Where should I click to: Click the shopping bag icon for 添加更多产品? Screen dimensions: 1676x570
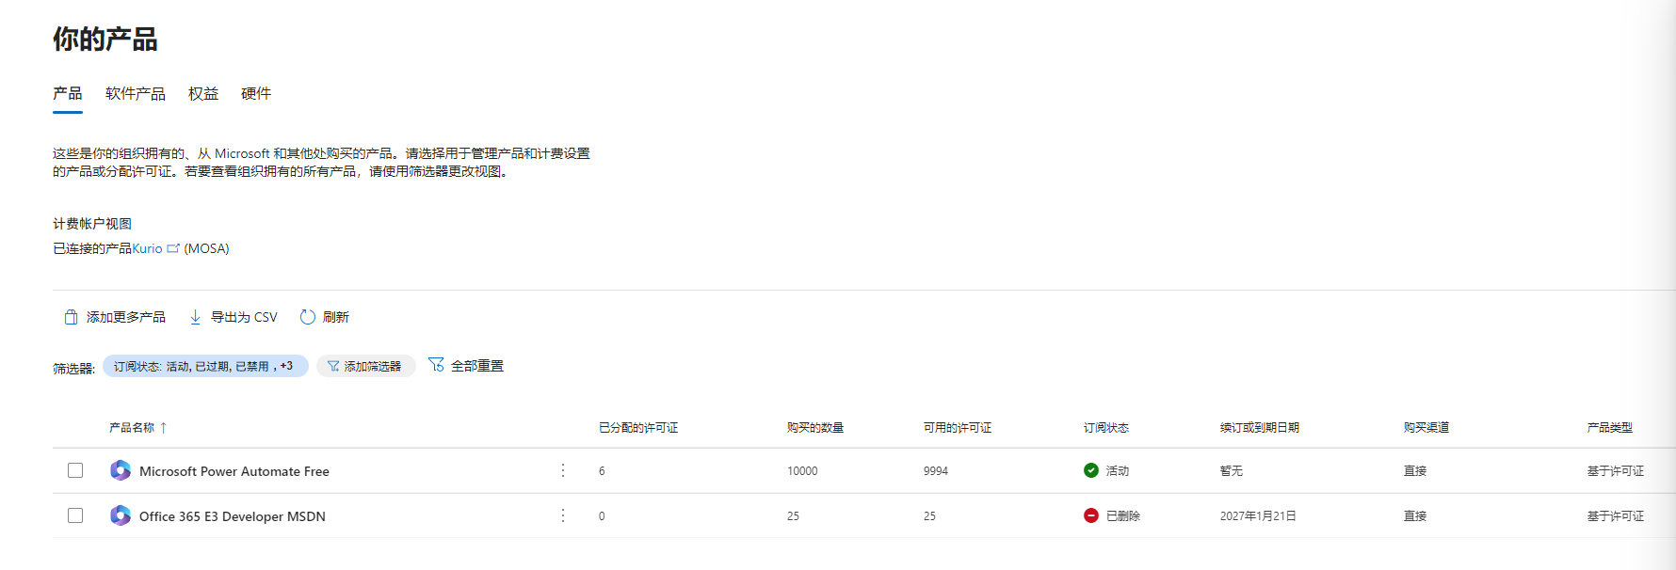pyautogui.click(x=71, y=317)
